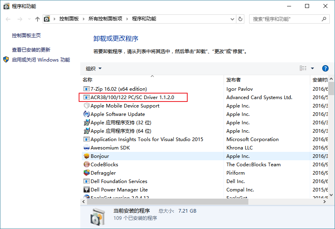The width and height of the screenshot is (335, 229).
Task: Click the Awesomium SDK icon
Action: [87, 148]
